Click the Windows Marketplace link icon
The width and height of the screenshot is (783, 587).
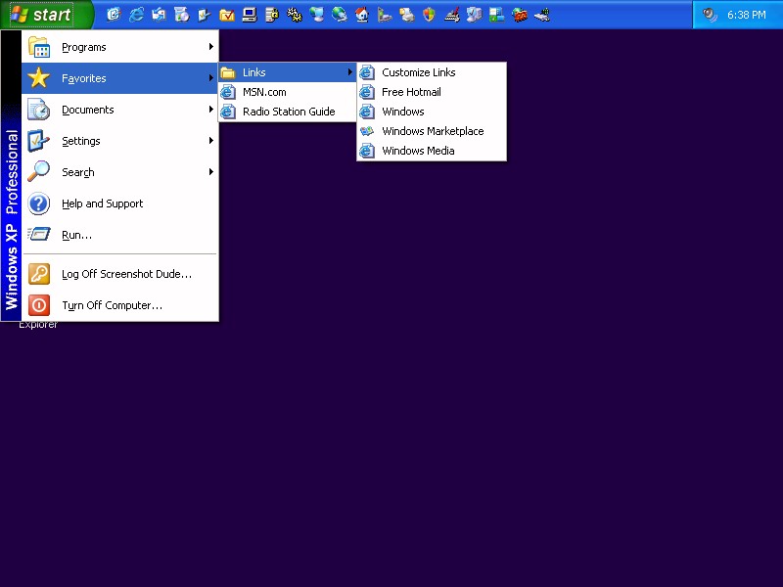tap(367, 131)
